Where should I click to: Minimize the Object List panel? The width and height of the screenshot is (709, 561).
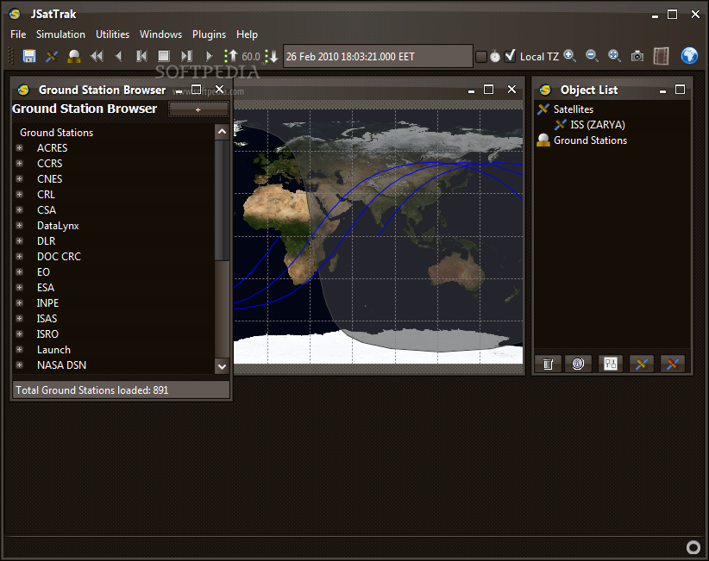point(663,90)
